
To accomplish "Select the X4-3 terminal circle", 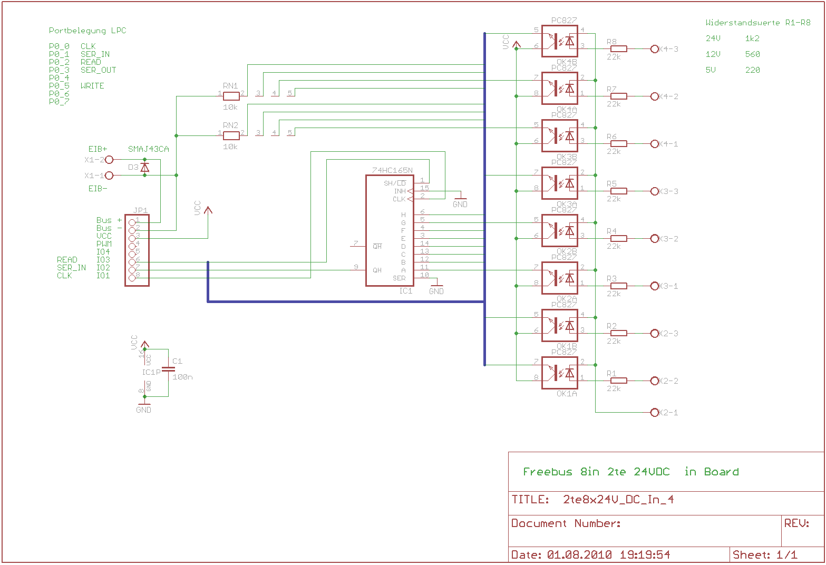I will [x=655, y=49].
